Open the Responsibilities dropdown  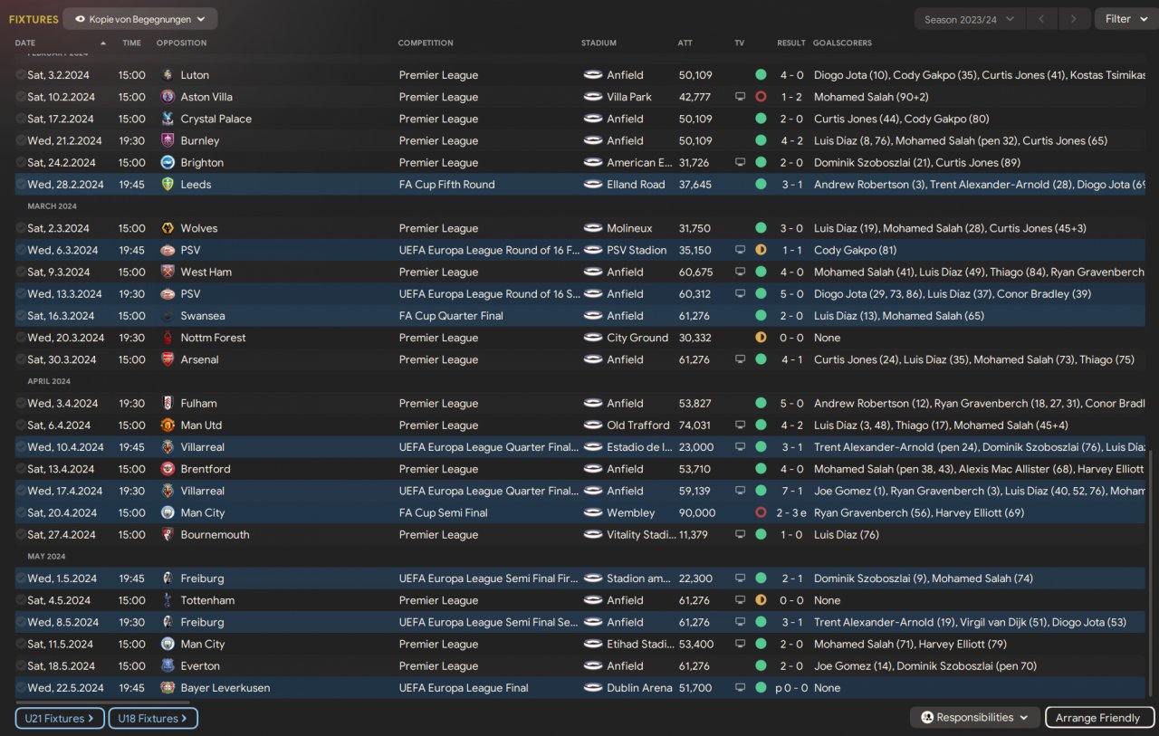click(x=974, y=718)
